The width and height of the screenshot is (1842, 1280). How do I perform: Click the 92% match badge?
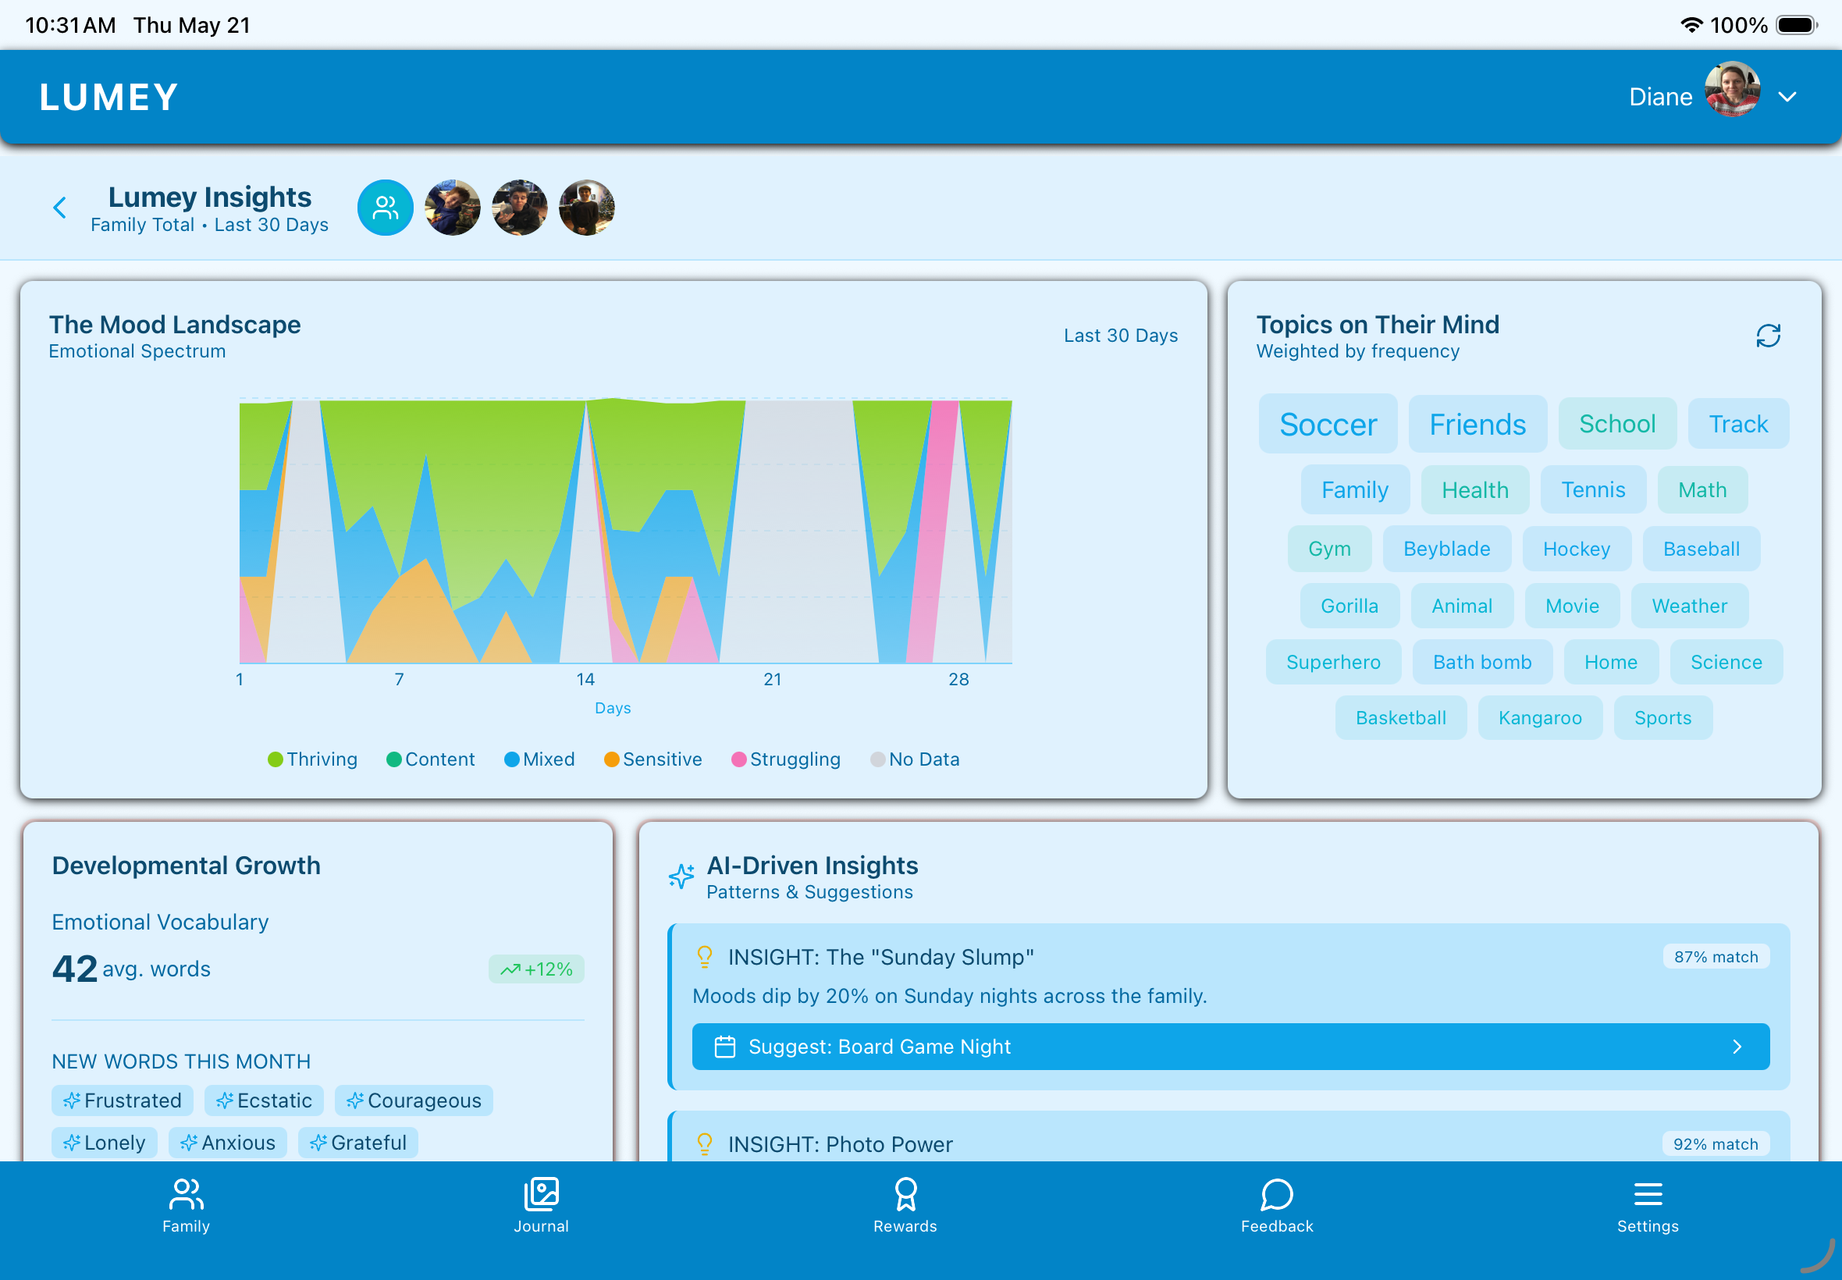[1716, 1144]
